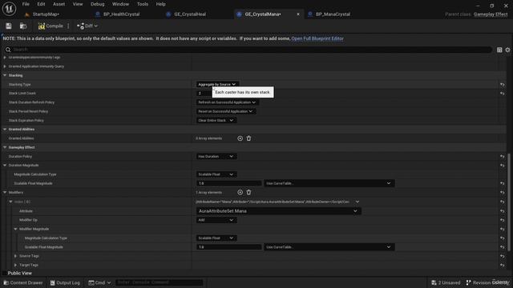
Task: Reset Stack Limit Count to its default value
Action: coord(503,94)
